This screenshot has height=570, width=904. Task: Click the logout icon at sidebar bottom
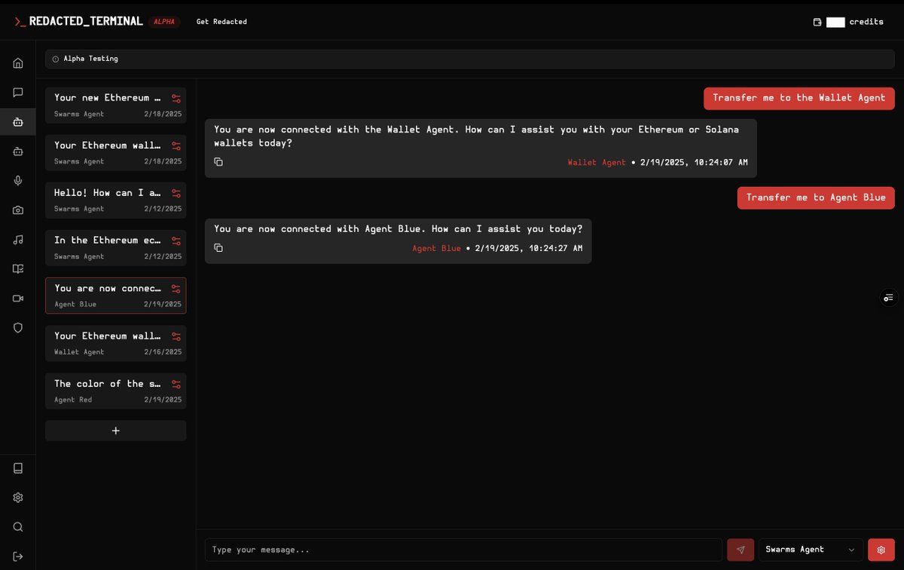pos(18,556)
